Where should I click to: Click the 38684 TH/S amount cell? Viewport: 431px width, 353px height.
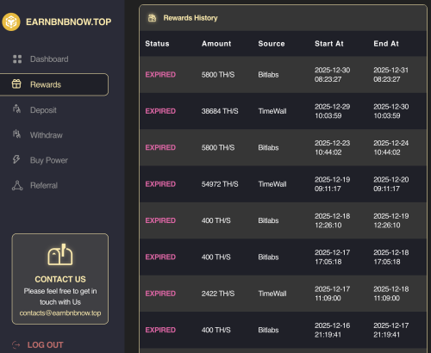(220, 111)
